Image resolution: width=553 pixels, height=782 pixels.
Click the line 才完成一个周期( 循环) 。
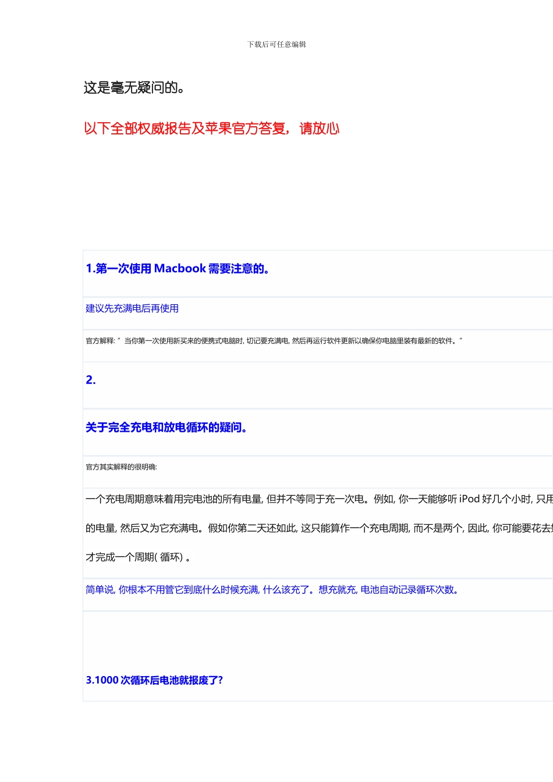pyautogui.click(x=138, y=557)
